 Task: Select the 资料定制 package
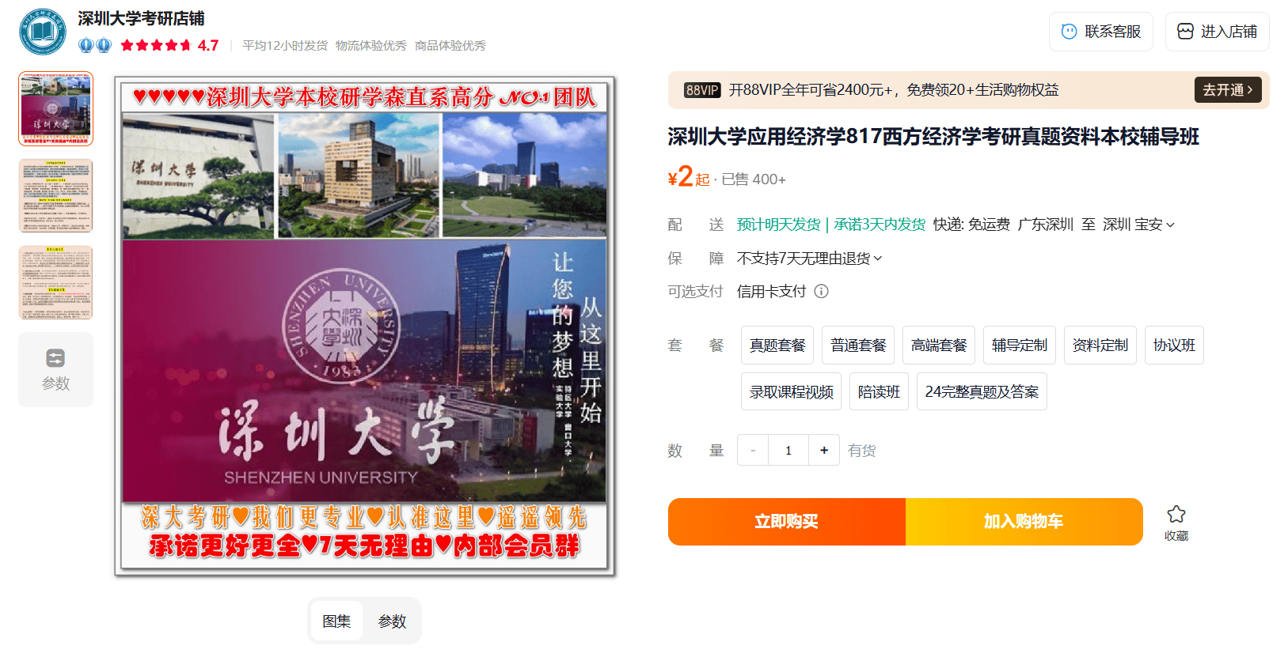[1100, 345]
